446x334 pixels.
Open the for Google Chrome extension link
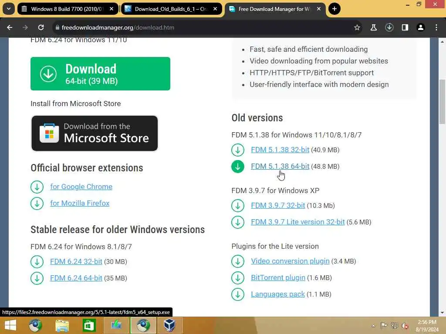[81, 187]
